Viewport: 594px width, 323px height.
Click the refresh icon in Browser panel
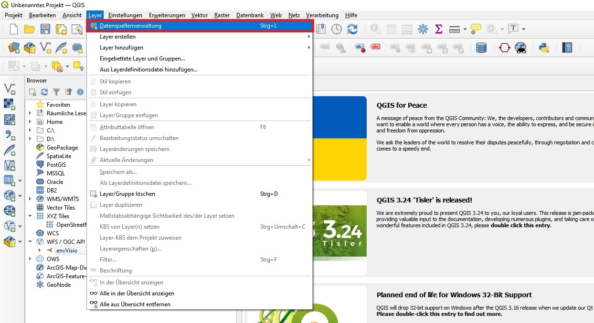click(44, 92)
